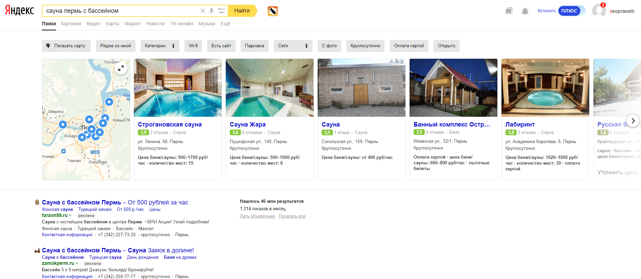Click the voice search microphone icon
The image size is (641, 279).
pyautogui.click(x=212, y=11)
